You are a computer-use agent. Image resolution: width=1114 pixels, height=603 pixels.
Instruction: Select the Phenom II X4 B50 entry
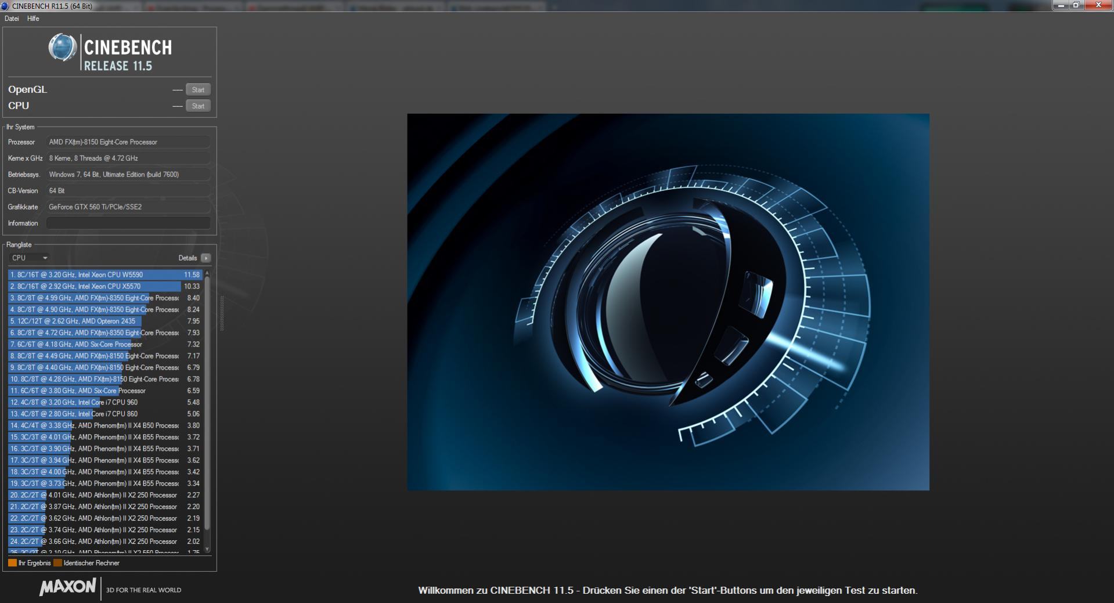pyautogui.click(x=105, y=425)
